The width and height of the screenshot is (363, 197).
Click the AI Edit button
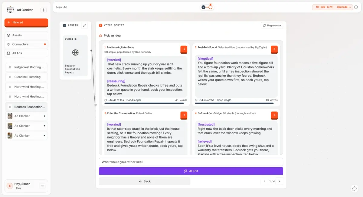(191, 171)
